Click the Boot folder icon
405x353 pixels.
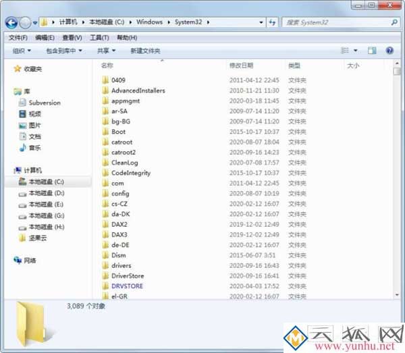click(x=105, y=132)
